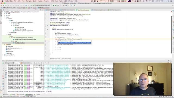
Task: Click DOAPIServiceTest in editor breadcrumb
Action: point(55,59)
